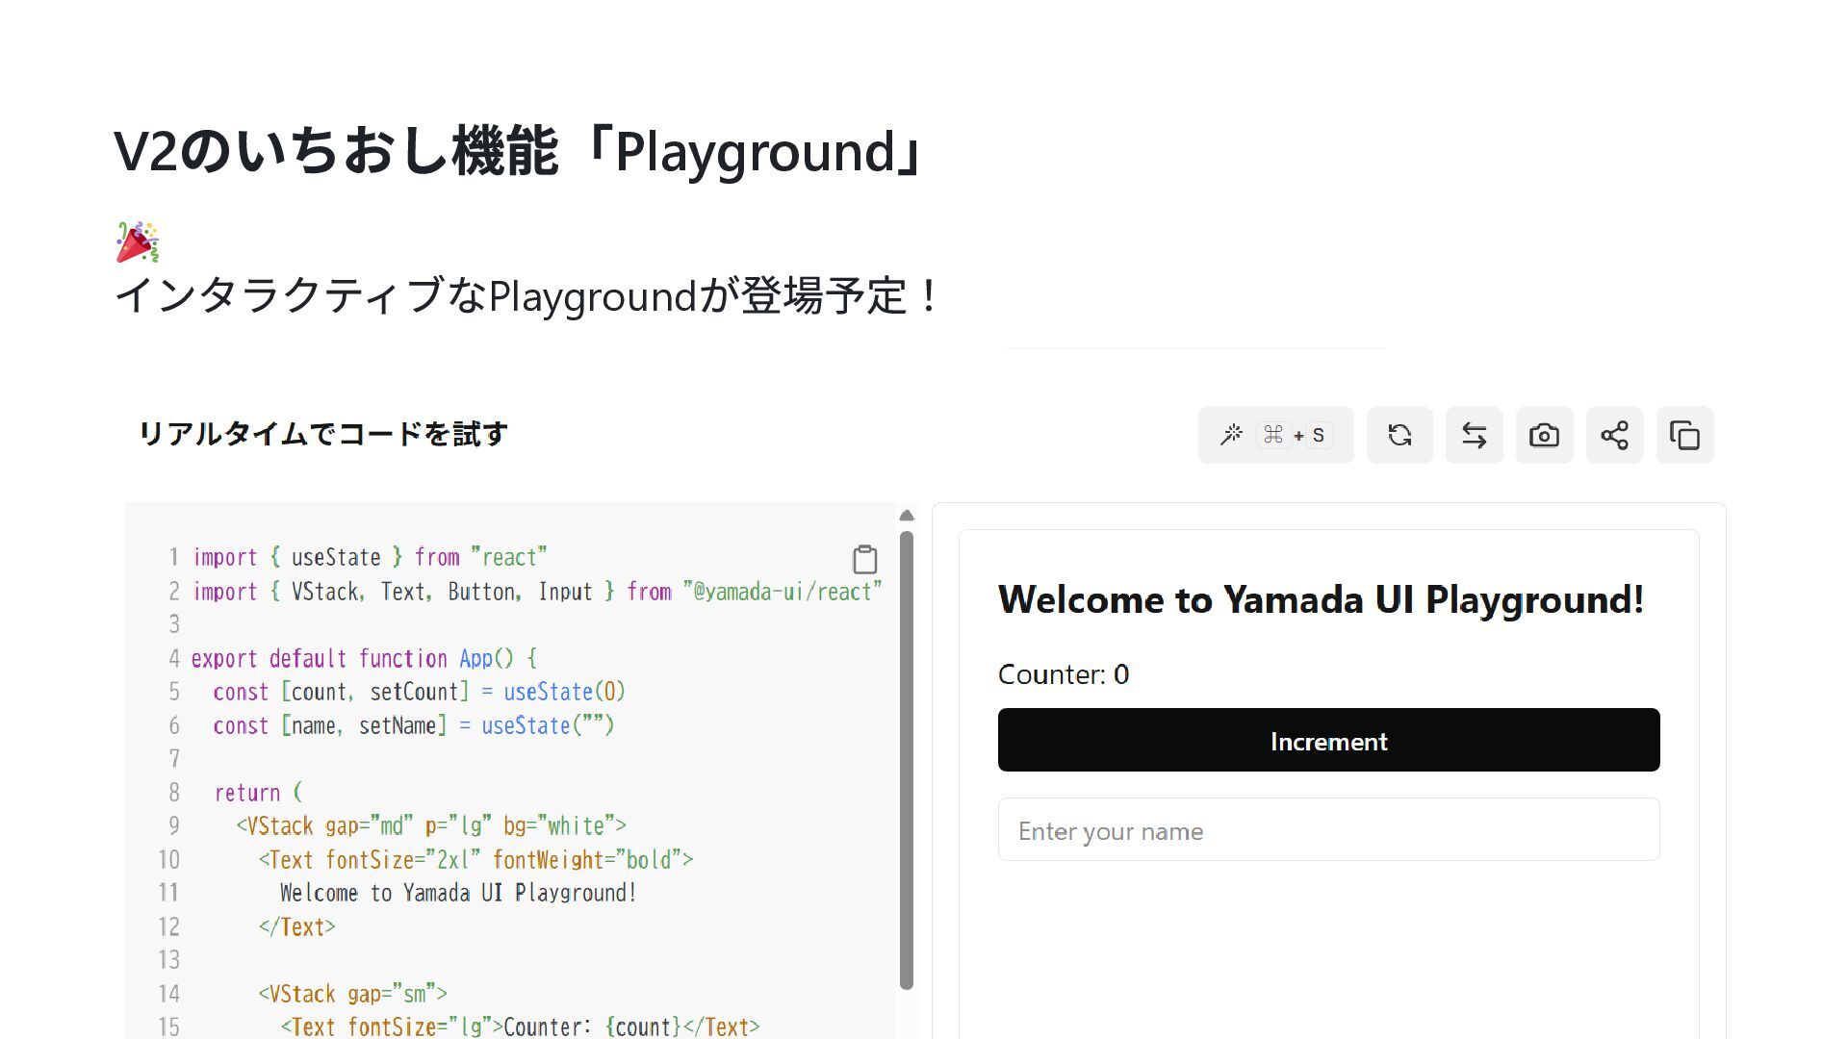
Task: Click the code editor scrollbar up arrow
Action: (x=906, y=516)
